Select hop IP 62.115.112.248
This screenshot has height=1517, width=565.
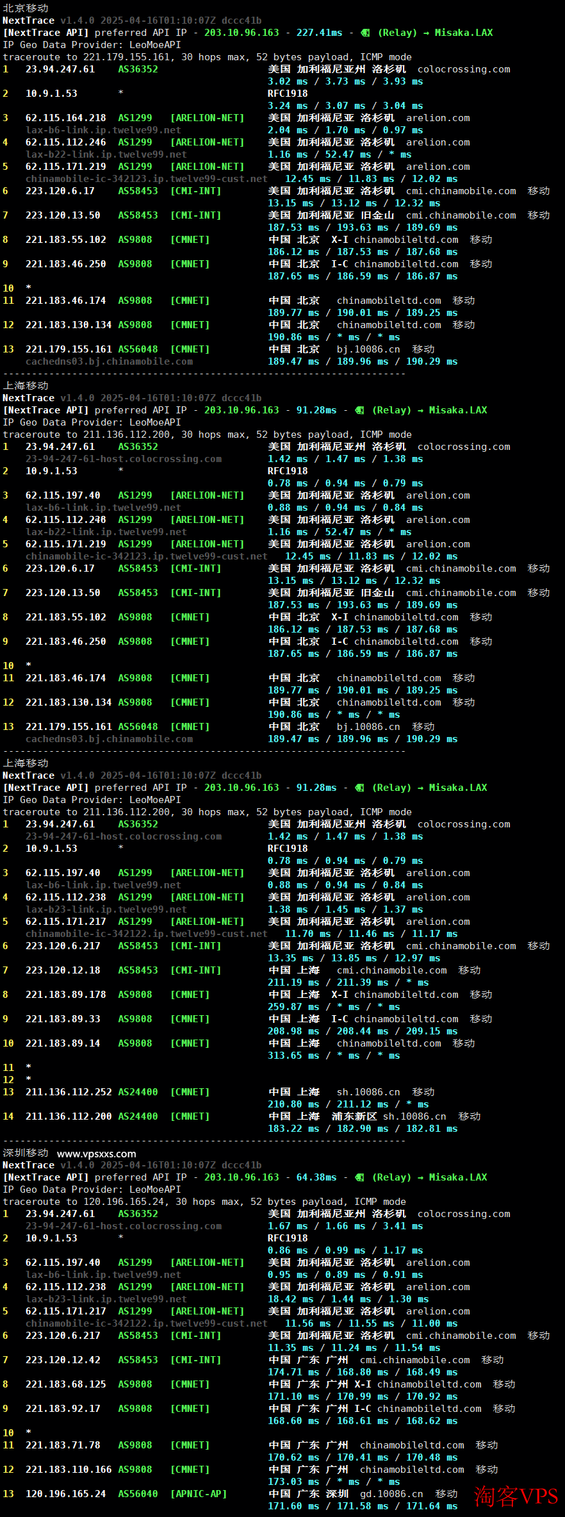[x=66, y=520]
